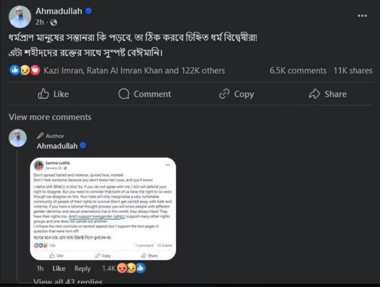Click the Comment speech bubble icon
Viewport: 380px width, 287px height.
[x=124, y=94]
